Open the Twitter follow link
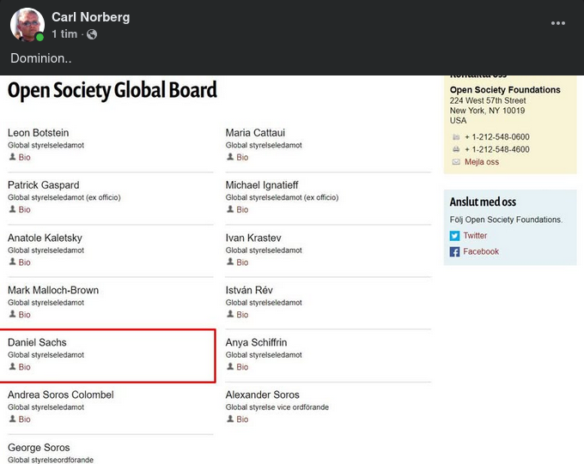Viewport: 584px width, 464px height. coord(475,236)
